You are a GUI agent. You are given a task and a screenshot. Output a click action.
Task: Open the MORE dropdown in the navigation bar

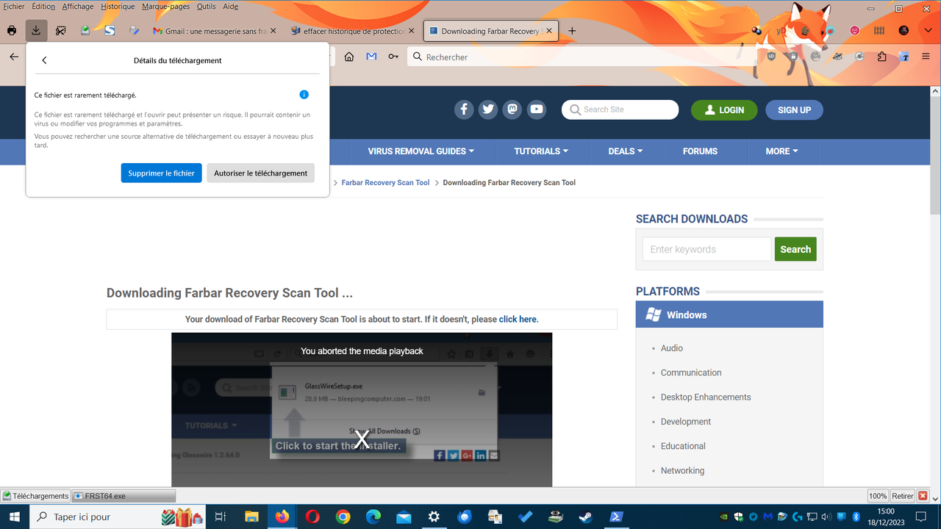[781, 151]
